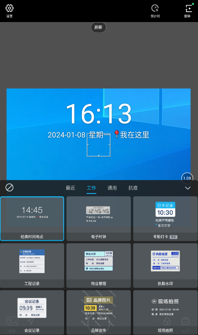Select the 物业管理 watermark template

click(98, 266)
